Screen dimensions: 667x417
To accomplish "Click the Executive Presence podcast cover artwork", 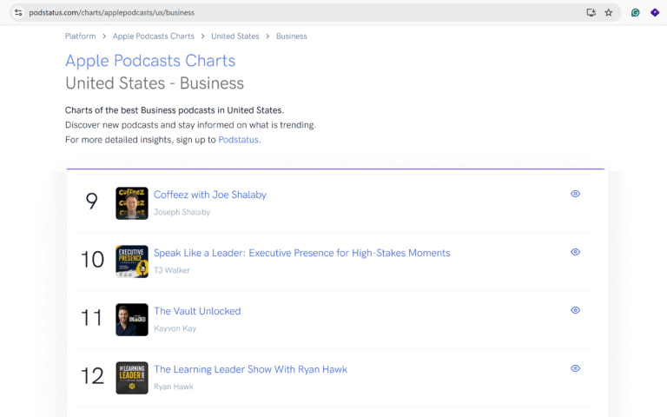I will (132, 261).
